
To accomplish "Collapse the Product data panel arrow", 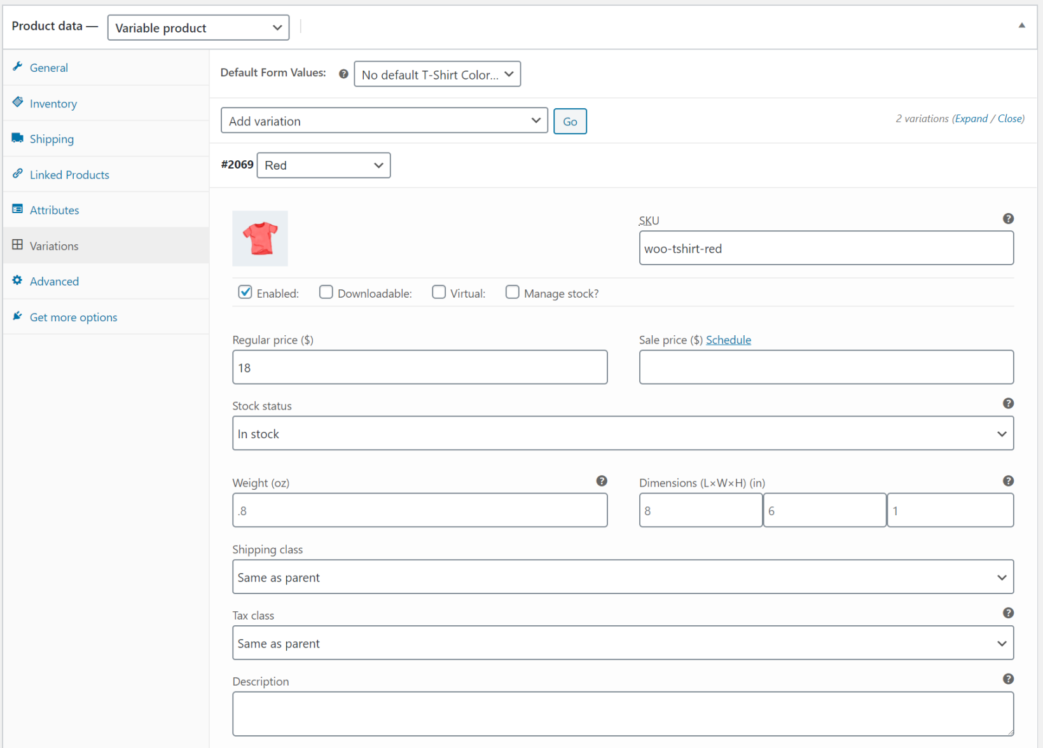I will coord(1021,25).
